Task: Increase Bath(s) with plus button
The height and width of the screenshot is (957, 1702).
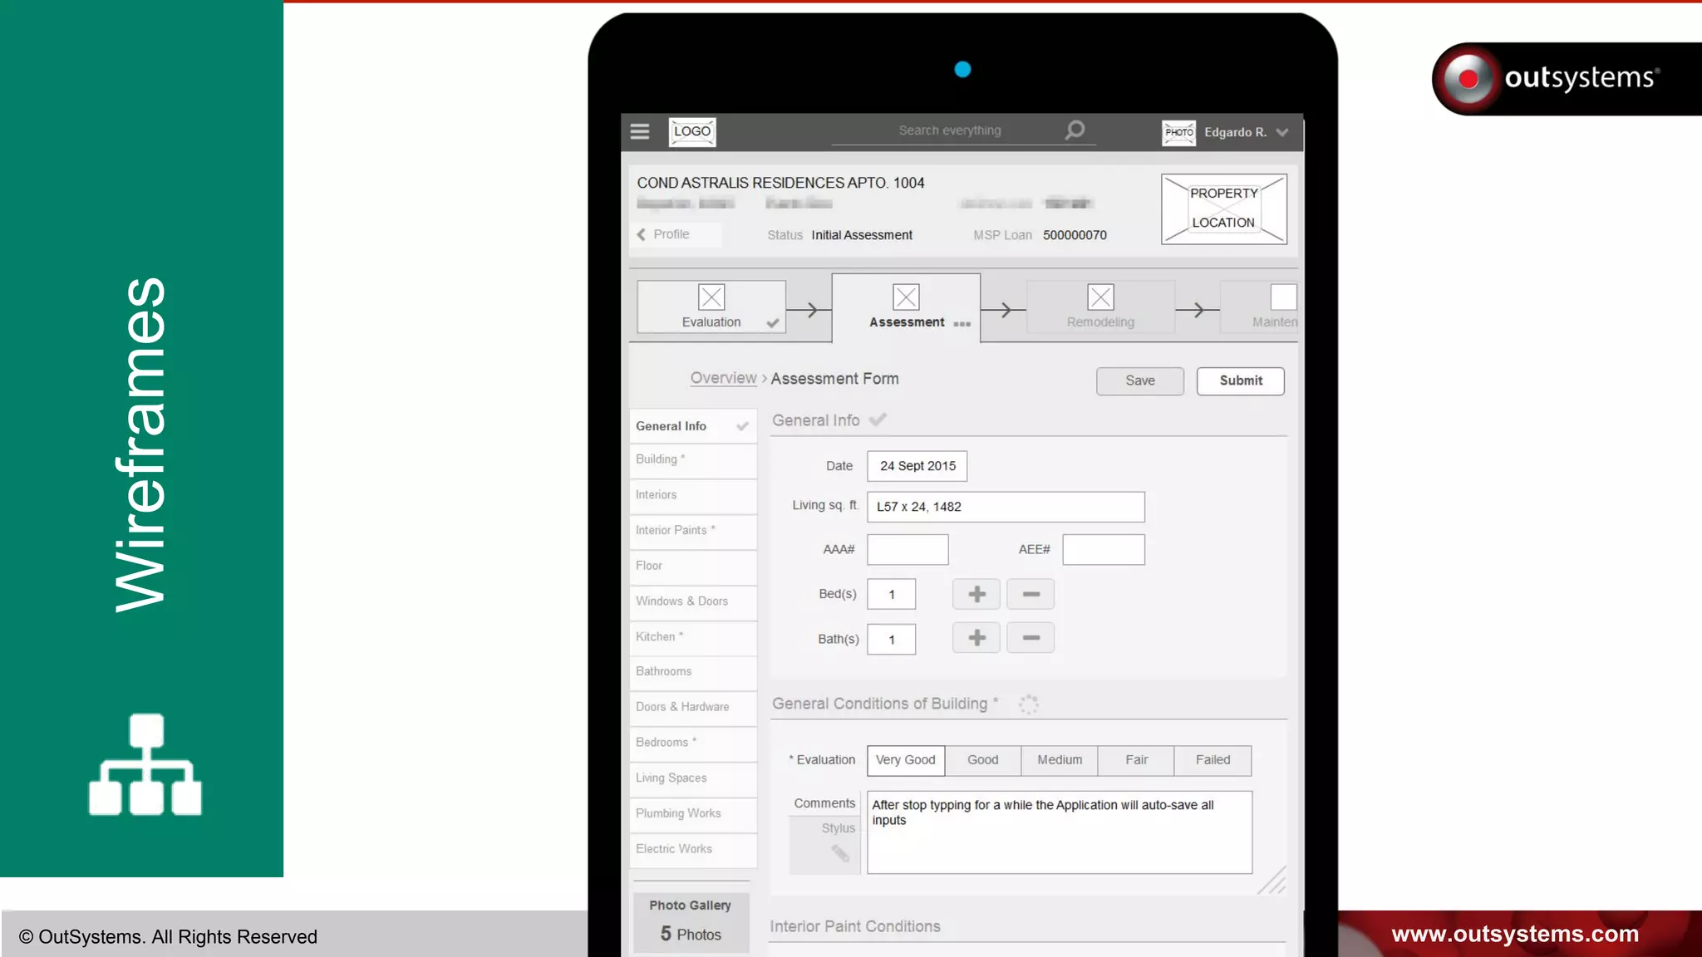Action: [976, 638]
